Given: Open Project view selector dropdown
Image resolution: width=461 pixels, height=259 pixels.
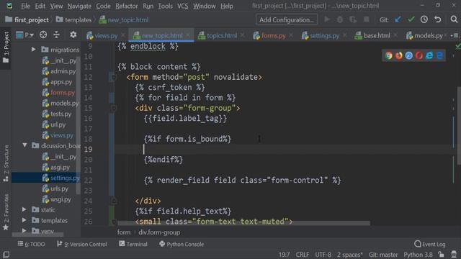Looking at the screenshot, I should pyautogui.click(x=24, y=35).
